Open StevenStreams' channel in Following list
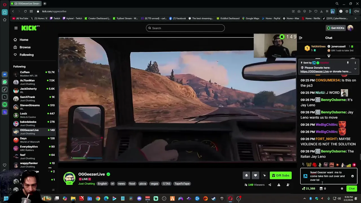The image size is (361, 203). (x=34, y=107)
